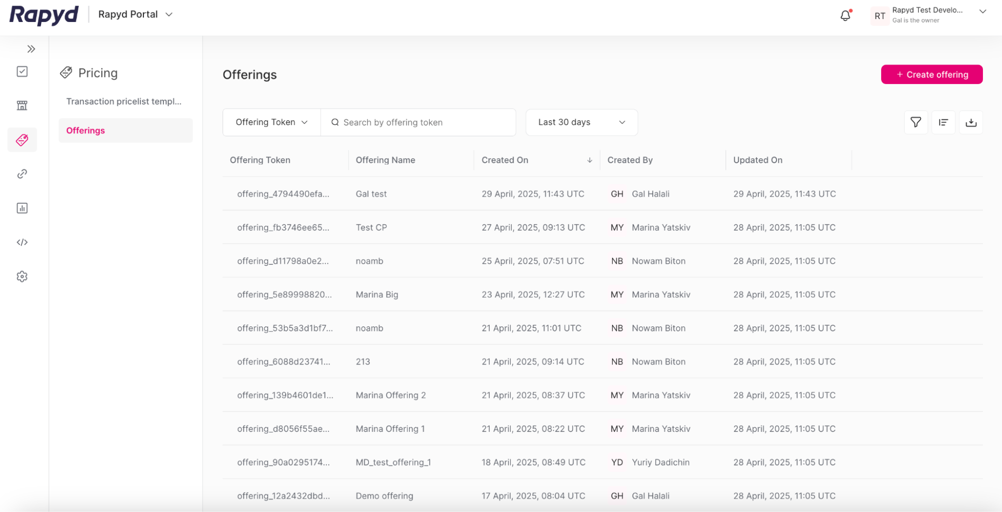The width and height of the screenshot is (1002, 512).
Task: Open the Offering Token filter dropdown
Action: pyautogui.click(x=271, y=122)
